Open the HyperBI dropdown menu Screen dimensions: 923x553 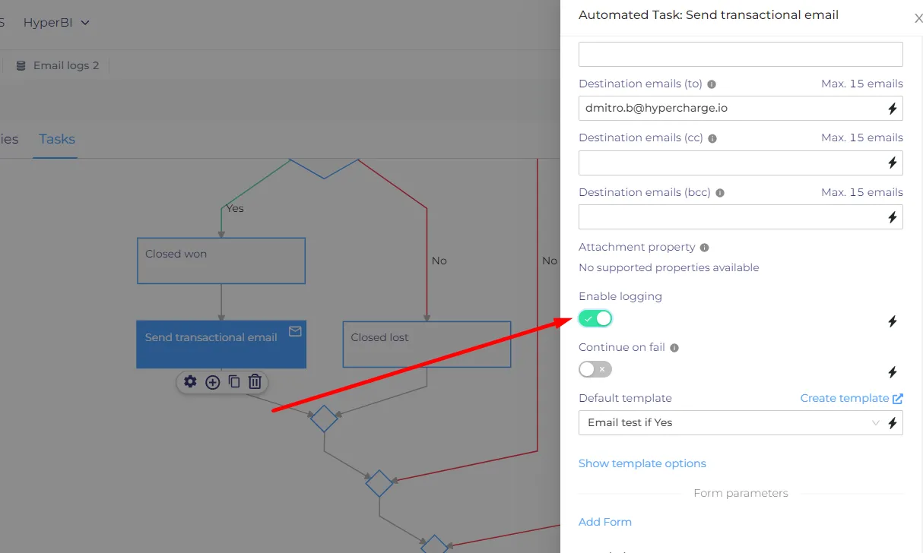click(x=56, y=23)
